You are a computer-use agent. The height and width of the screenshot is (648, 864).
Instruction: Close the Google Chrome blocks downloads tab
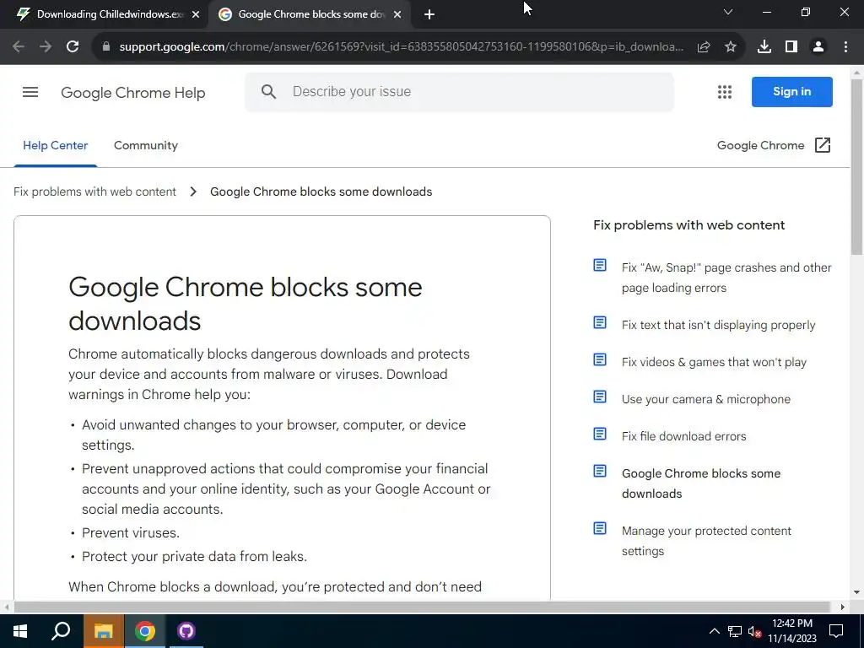coord(397,14)
